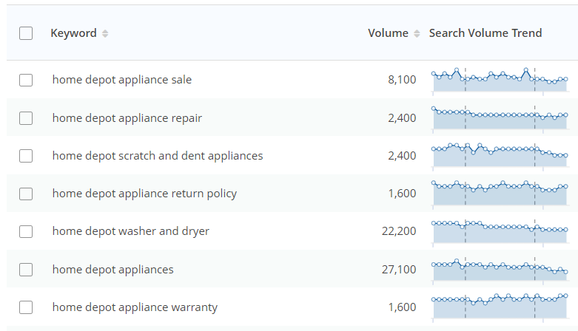The image size is (578, 331).
Task: Click the Search Volume Trend header
Action: point(485,33)
